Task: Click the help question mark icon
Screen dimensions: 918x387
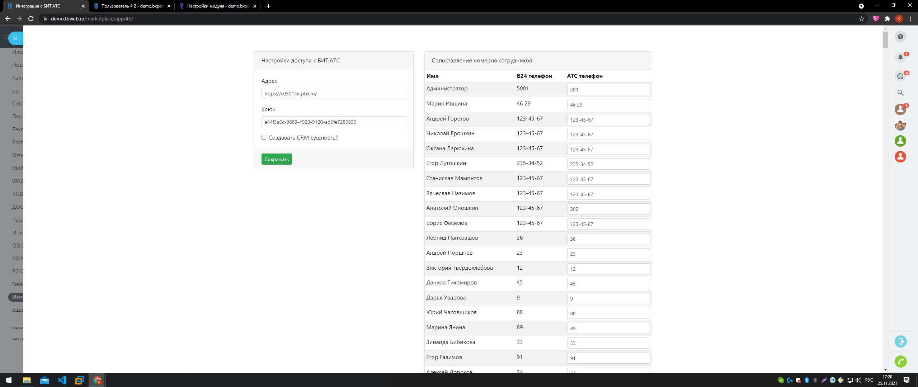Action: [x=900, y=37]
